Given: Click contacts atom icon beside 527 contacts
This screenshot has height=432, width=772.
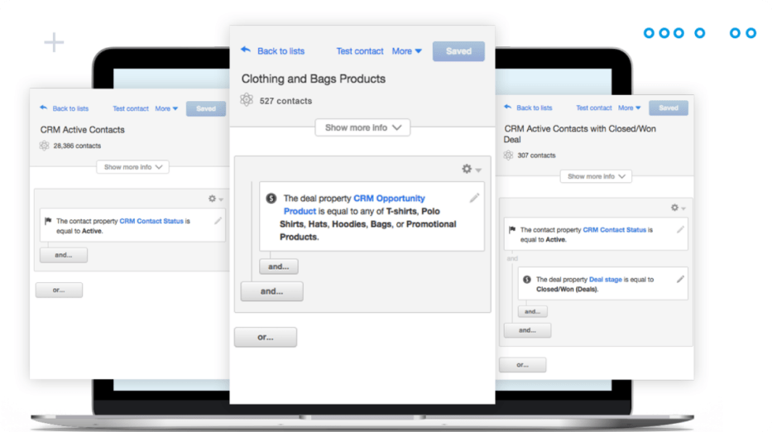Looking at the screenshot, I should [247, 100].
